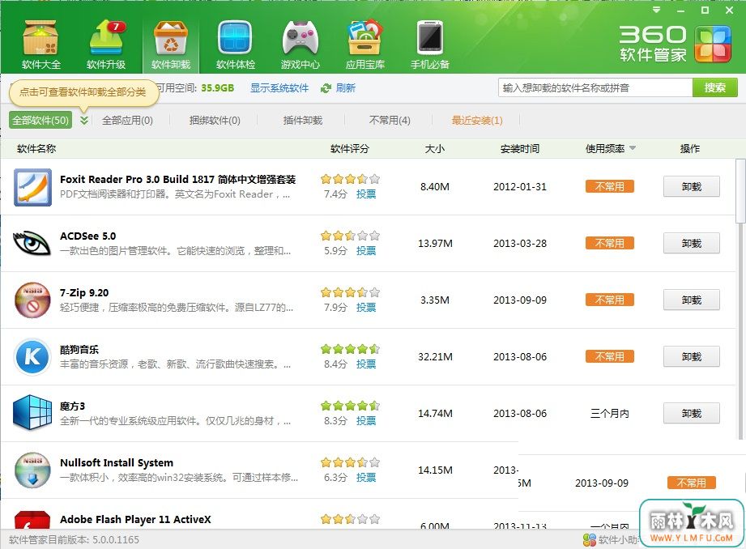Select Adobe Flash Player 11 ActiveX title

(135, 520)
